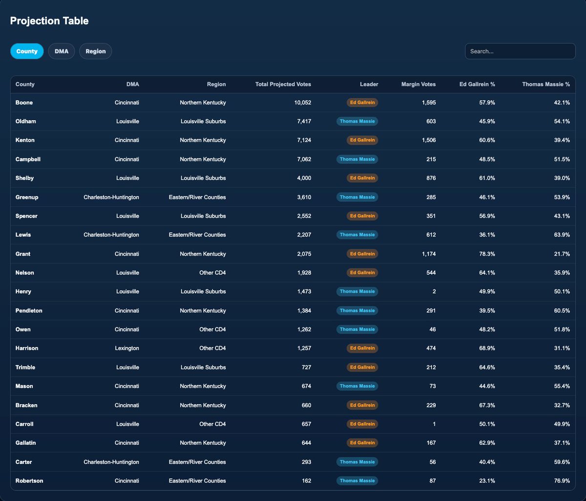Select Louisville Suburbs region in Trimble row
Screen dimensions: 586x501
click(203, 367)
